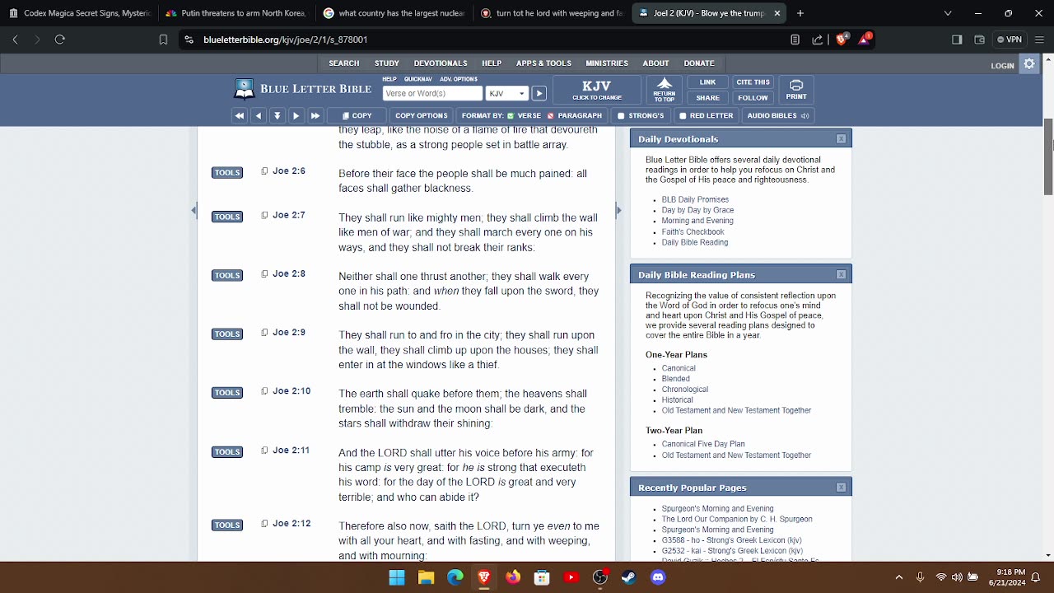This screenshot has width=1054, height=593.
Task: Click Return to Top arrow
Action: (x=665, y=90)
